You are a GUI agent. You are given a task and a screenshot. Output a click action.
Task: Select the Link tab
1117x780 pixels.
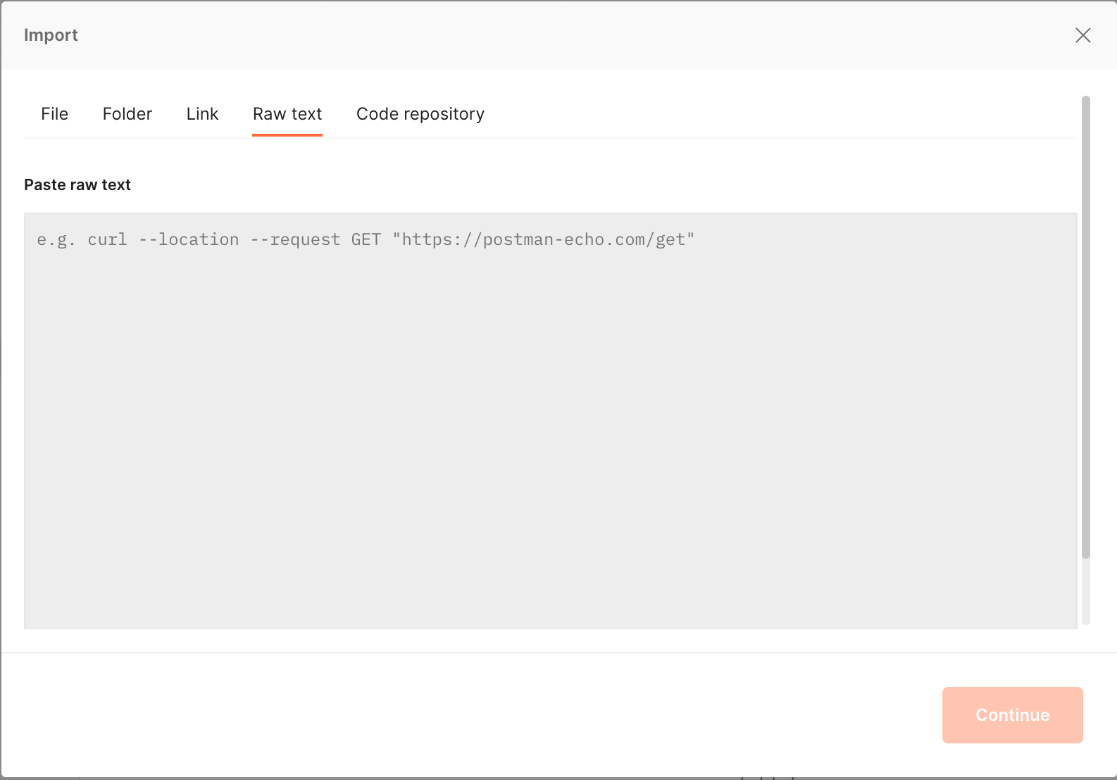click(203, 114)
